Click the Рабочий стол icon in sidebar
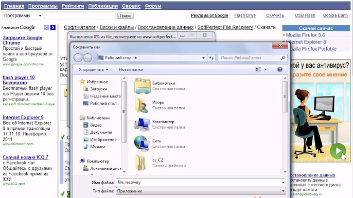Viewport: 353px width, 198px height. coord(85,103)
